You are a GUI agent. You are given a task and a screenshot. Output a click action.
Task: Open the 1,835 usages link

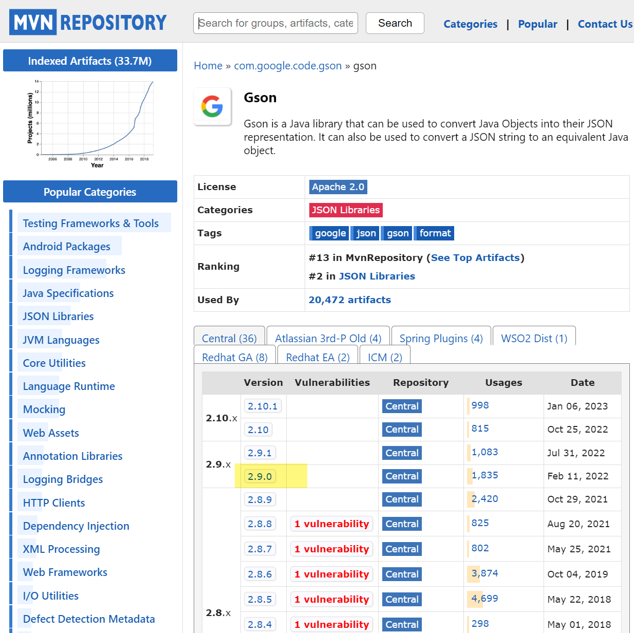[484, 475]
